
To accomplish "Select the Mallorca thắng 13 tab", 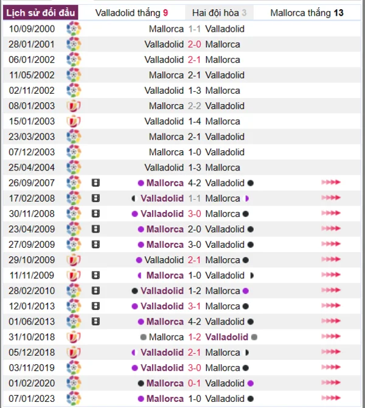I will coord(307,13).
